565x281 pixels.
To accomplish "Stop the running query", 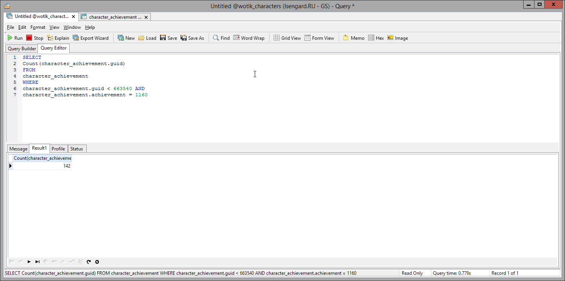I will (35, 38).
